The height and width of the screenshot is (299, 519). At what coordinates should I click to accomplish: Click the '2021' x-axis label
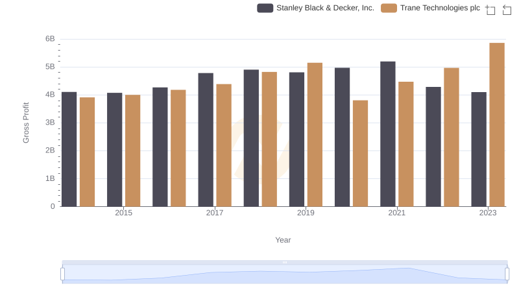pos(397,213)
